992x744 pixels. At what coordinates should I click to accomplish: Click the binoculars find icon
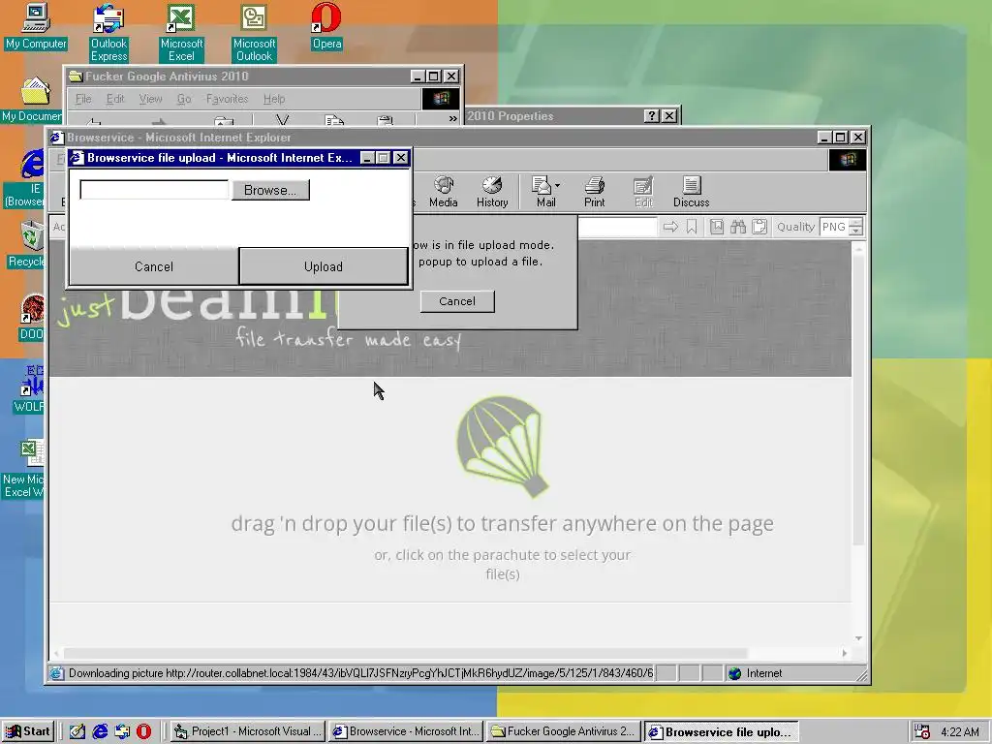[x=737, y=227]
